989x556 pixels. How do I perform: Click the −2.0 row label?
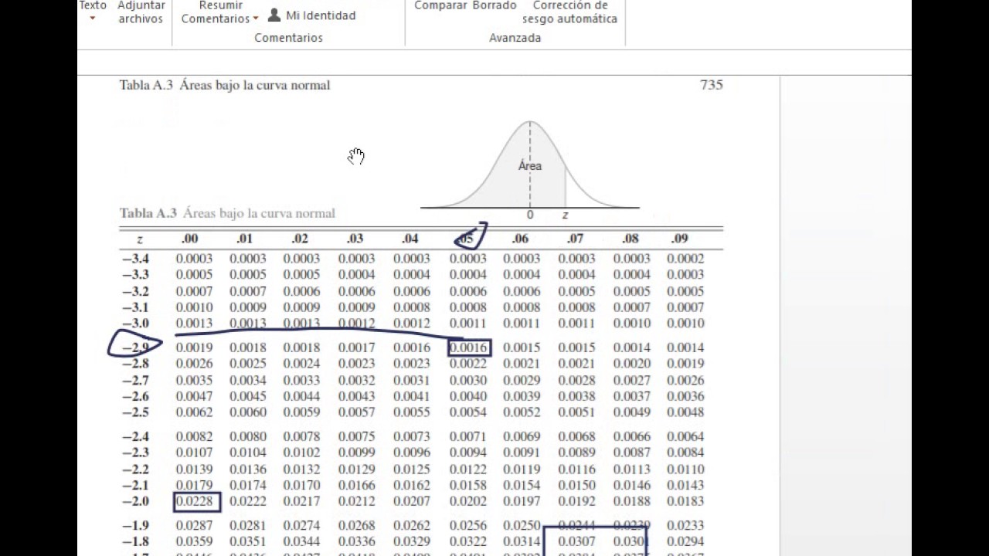(136, 501)
